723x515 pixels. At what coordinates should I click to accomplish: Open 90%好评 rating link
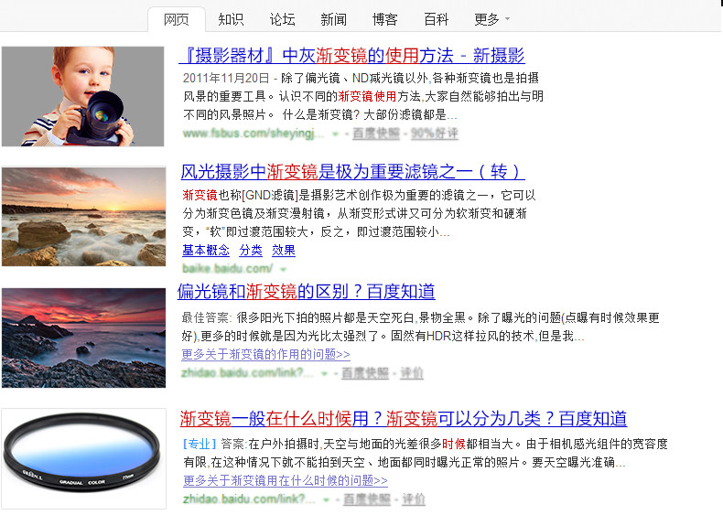point(435,134)
